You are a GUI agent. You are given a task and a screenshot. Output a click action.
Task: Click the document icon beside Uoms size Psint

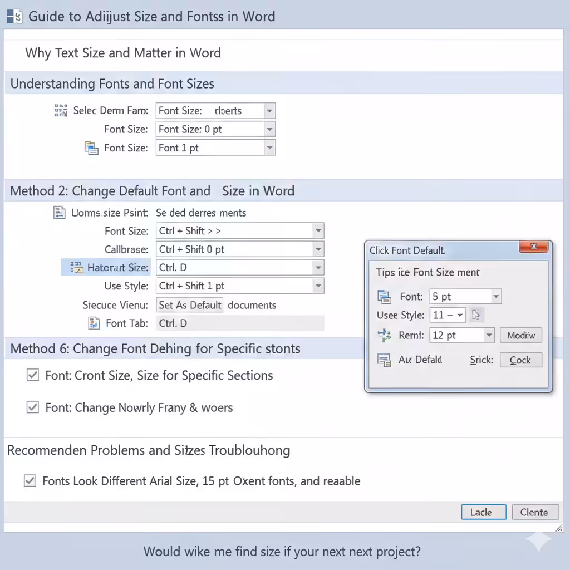[59, 212]
